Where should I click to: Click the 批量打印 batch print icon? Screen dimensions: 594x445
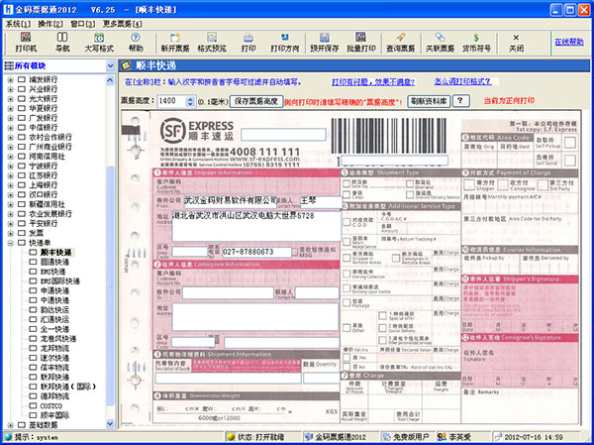pyautogui.click(x=361, y=38)
